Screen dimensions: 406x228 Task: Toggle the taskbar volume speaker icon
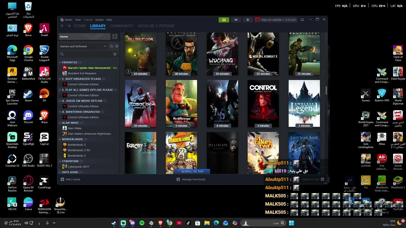click(26, 223)
